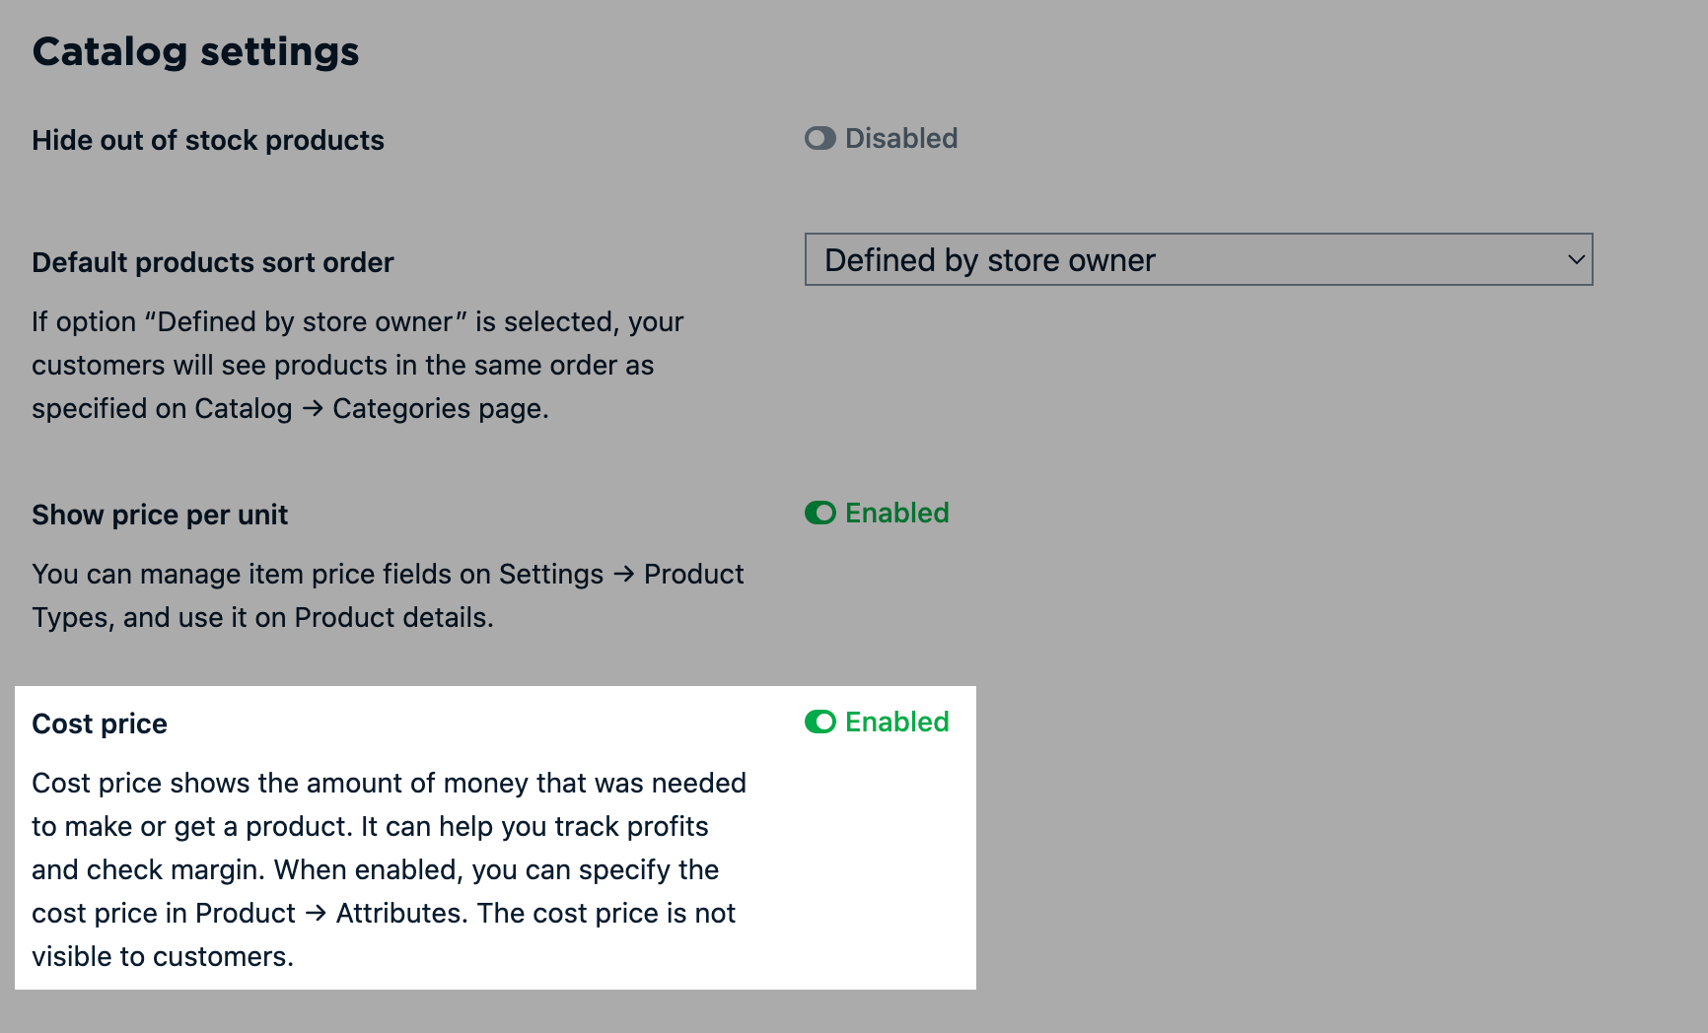
Task: Click the arrow icon in 'Catalog → Categories' text
Action: (313, 408)
